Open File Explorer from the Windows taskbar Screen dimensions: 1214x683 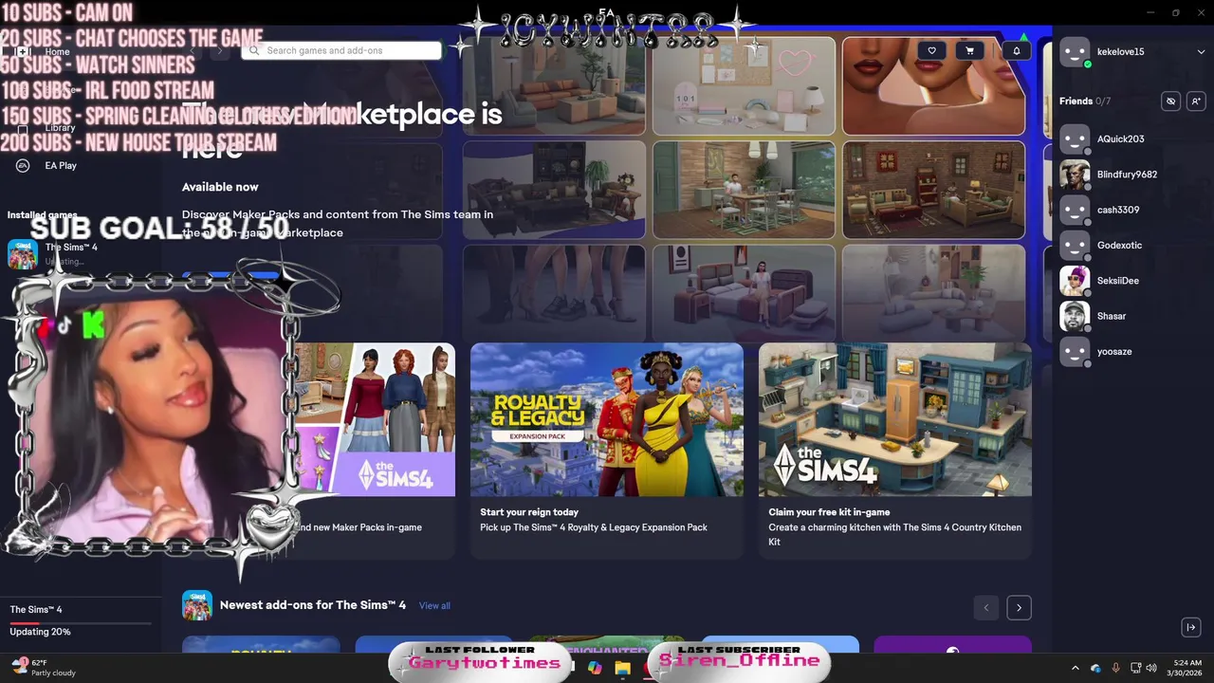(x=622, y=668)
